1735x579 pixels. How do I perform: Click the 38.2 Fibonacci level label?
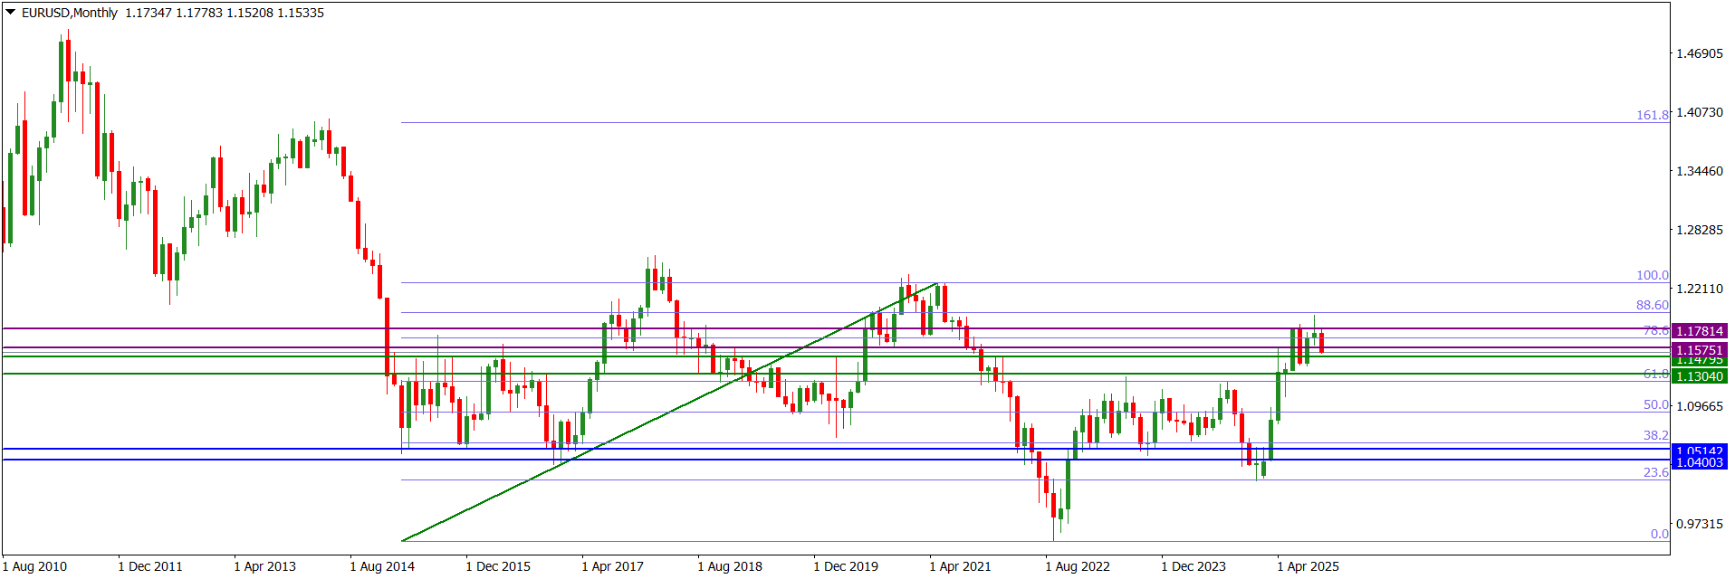point(1655,435)
